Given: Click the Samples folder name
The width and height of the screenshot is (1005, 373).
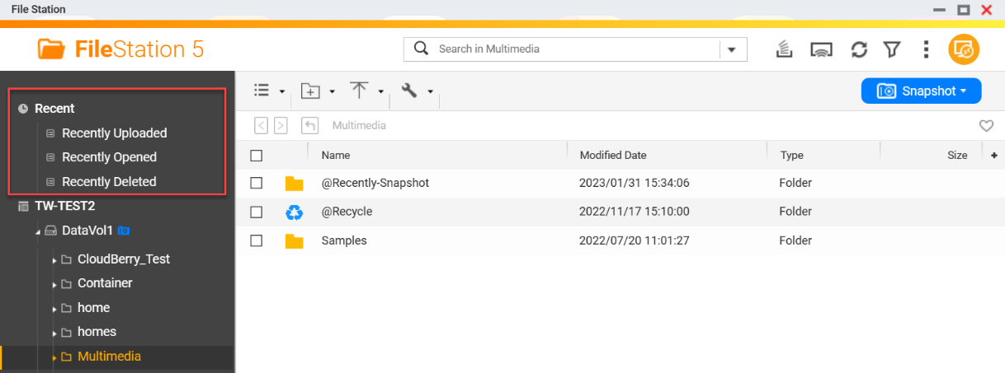Looking at the screenshot, I should coord(344,240).
